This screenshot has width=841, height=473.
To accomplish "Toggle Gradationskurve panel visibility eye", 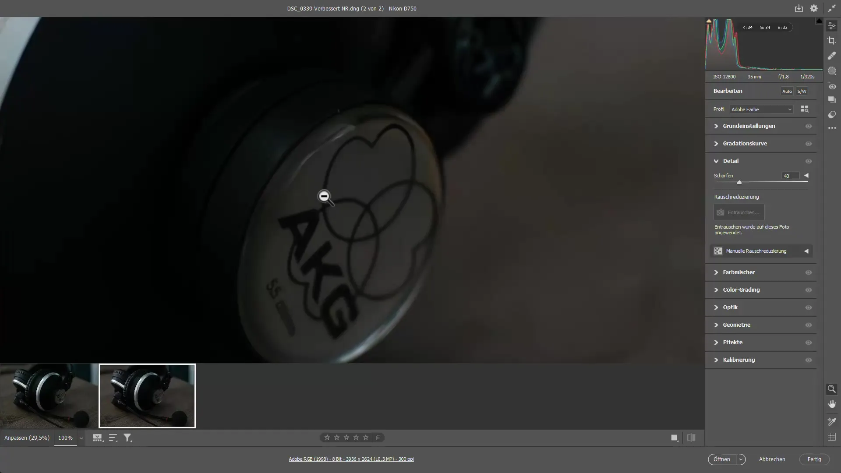I will click(809, 144).
